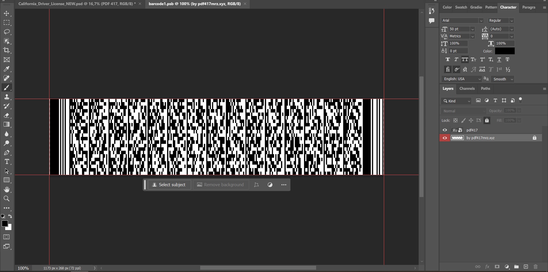Enable Lock transparent pixels
The height and width of the screenshot is (272, 548).
tap(455, 120)
